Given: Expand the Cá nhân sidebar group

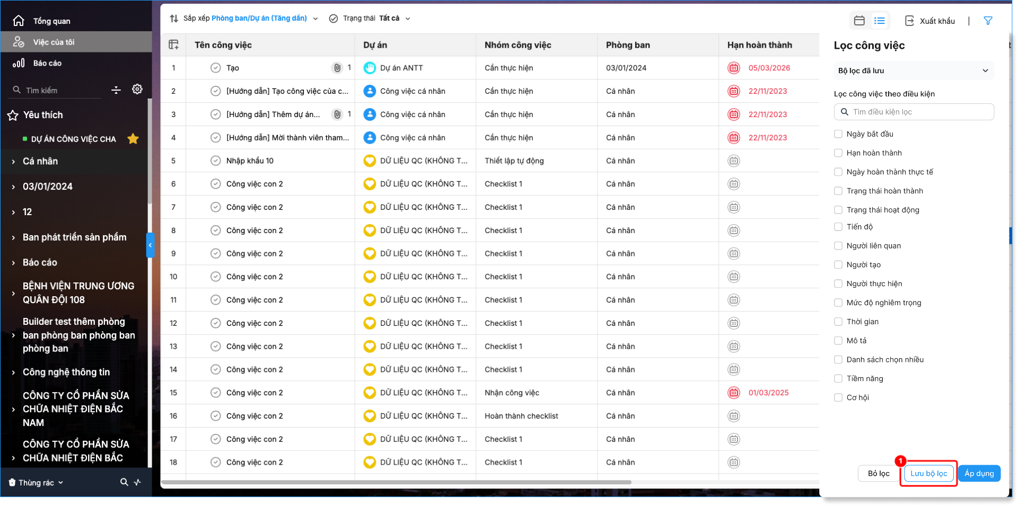Looking at the screenshot, I should [13, 162].
